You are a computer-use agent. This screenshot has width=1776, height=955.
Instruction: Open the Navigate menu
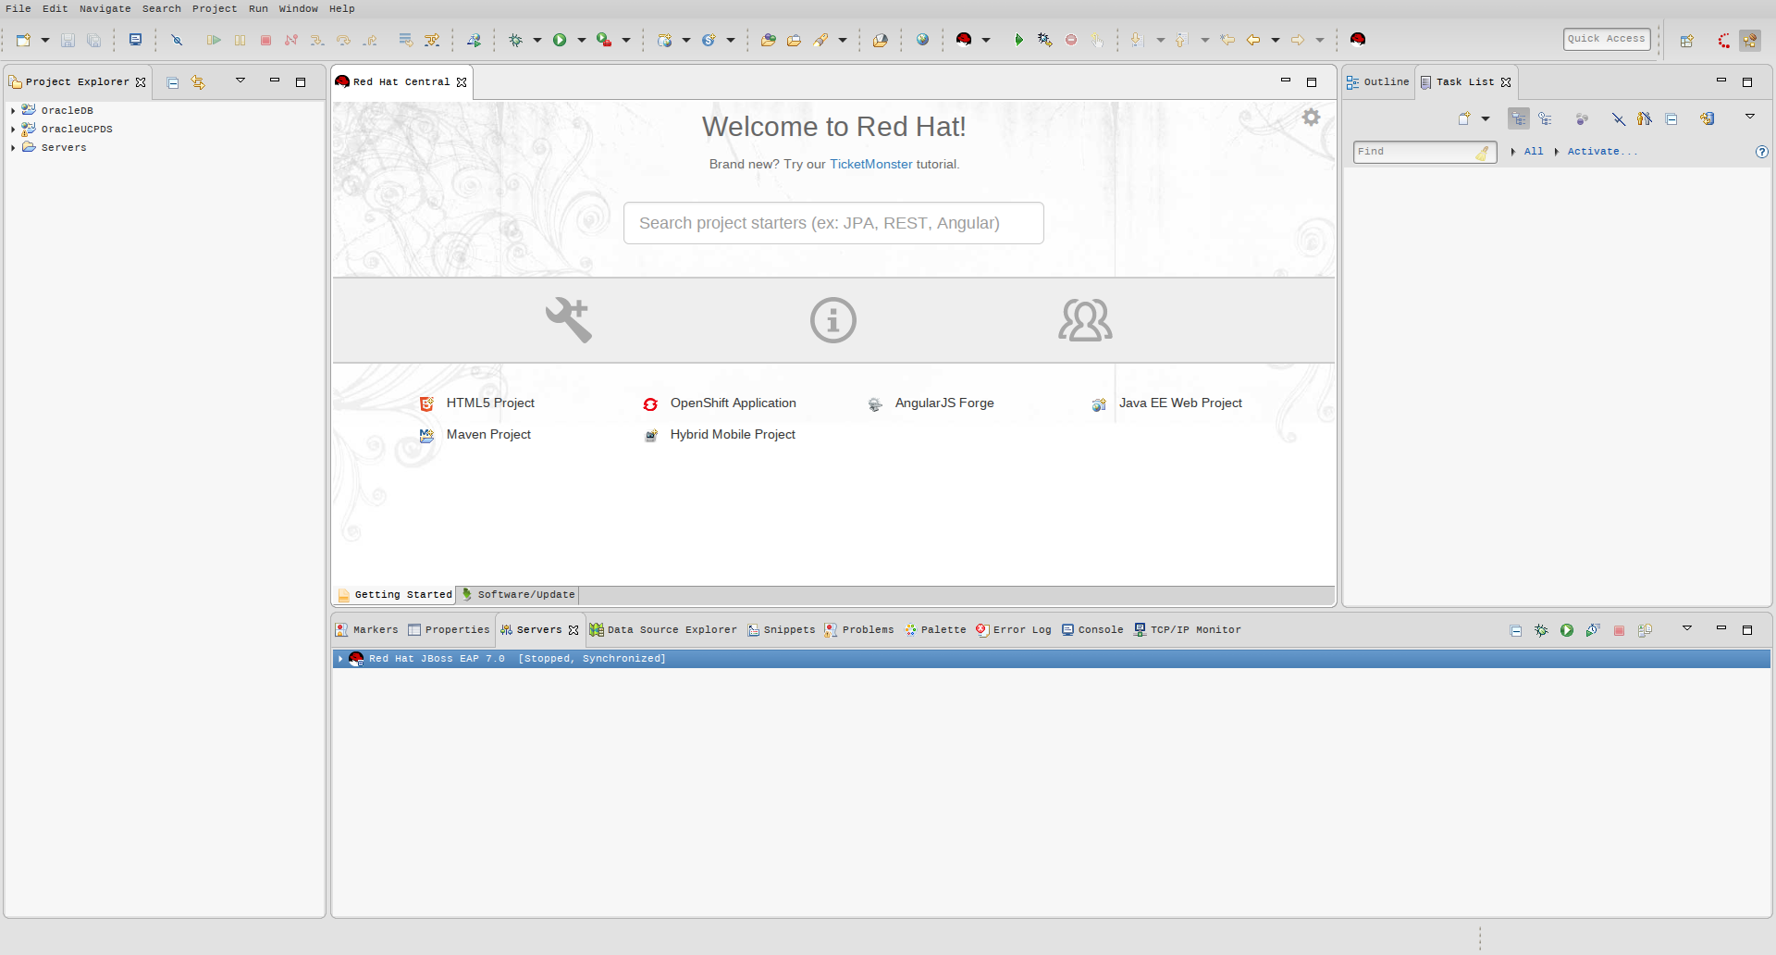pos(105,8)
